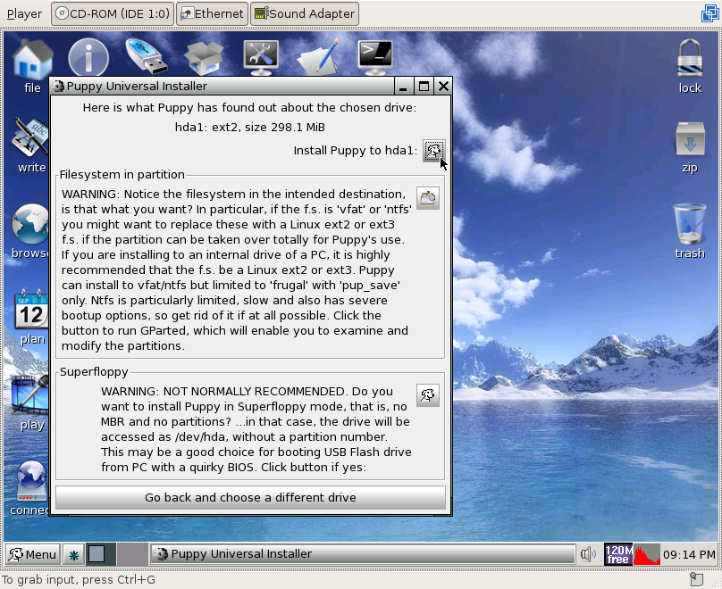This screenshot has height=589, width=722.
Task: Click the red CPU load graph in tray
Action: pos(647,554)
